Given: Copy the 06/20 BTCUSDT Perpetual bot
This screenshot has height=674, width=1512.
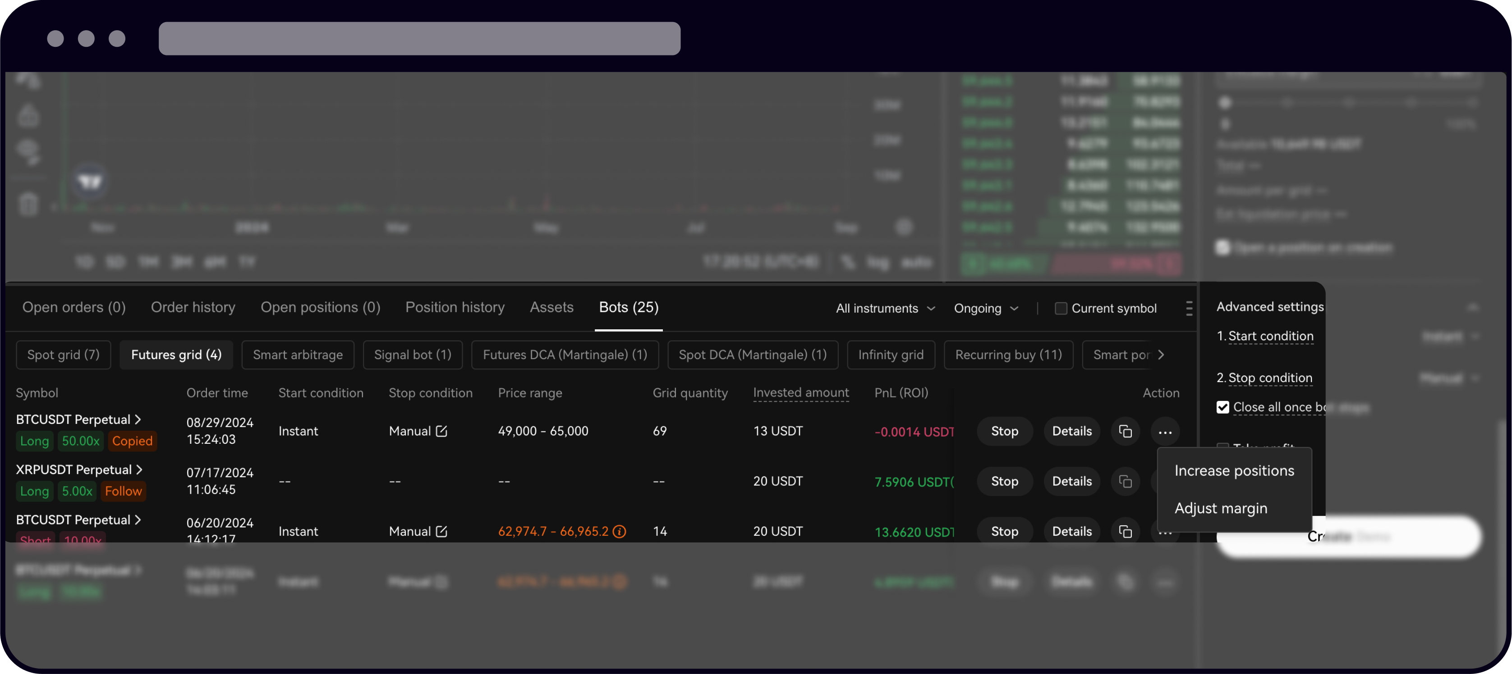Looking at the screenshot, I should 1126,531.
